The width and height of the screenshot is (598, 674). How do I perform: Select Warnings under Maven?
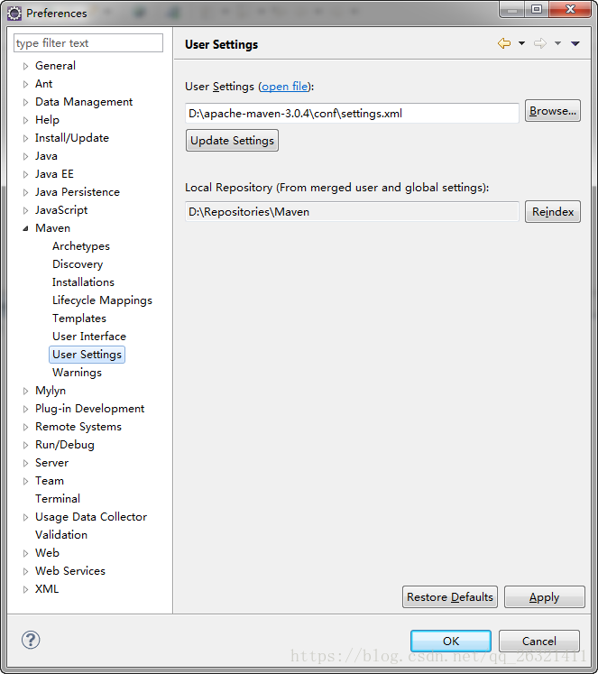click(77, 373)
